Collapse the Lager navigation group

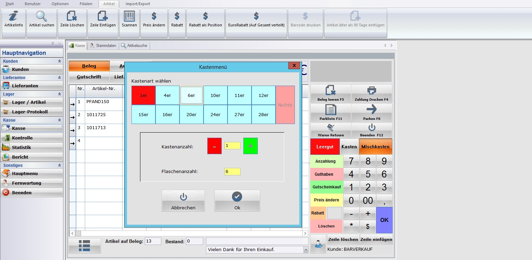click(x=59, y=94)
